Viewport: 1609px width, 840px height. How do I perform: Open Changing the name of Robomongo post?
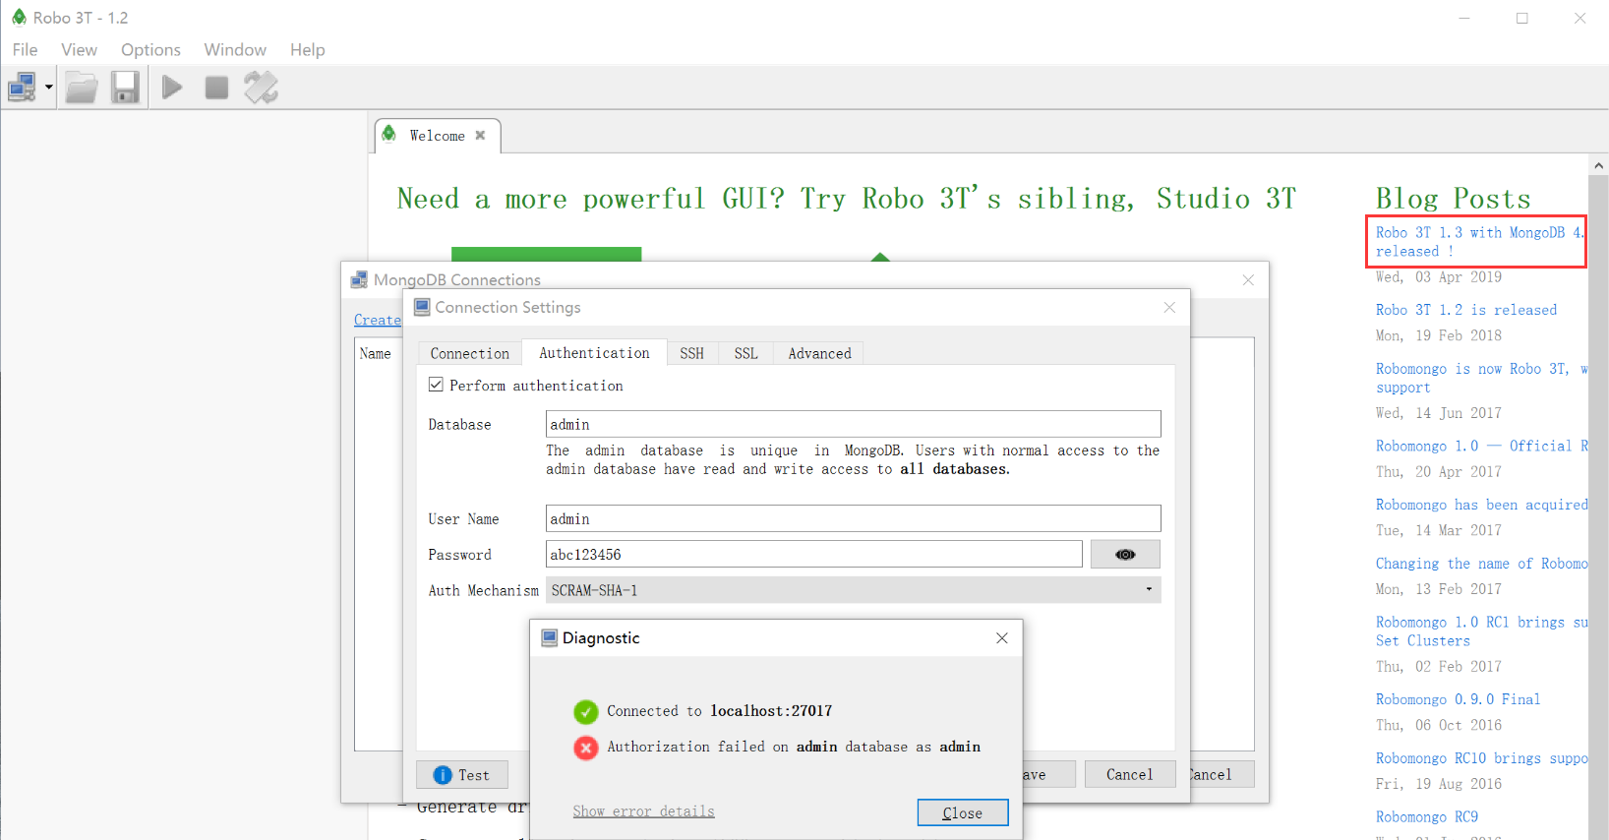point(1481,564)
